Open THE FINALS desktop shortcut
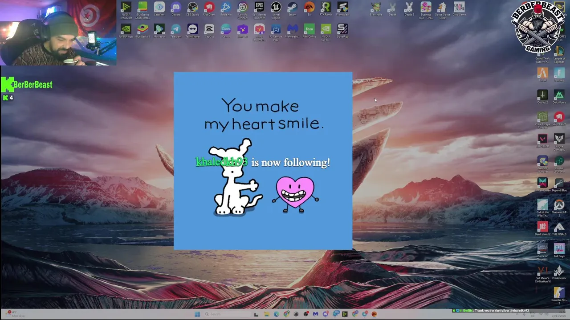 tap(559, 228)
